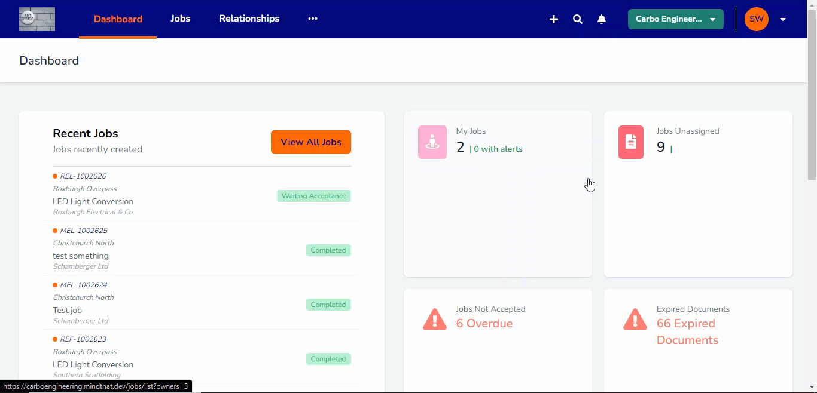Click the orange SW user avatar

pos(757,19)
